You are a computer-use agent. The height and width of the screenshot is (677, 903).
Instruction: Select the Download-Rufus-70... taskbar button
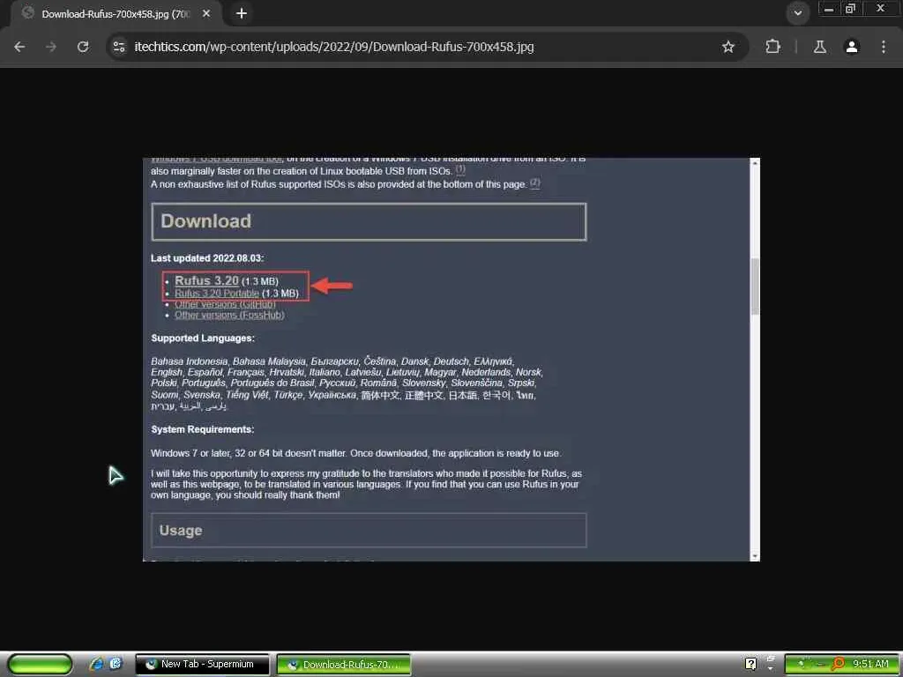(344, 665)
